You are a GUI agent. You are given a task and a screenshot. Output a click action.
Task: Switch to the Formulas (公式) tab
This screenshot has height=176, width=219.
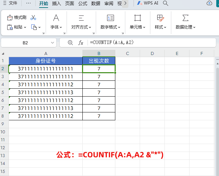click(82, 3)
